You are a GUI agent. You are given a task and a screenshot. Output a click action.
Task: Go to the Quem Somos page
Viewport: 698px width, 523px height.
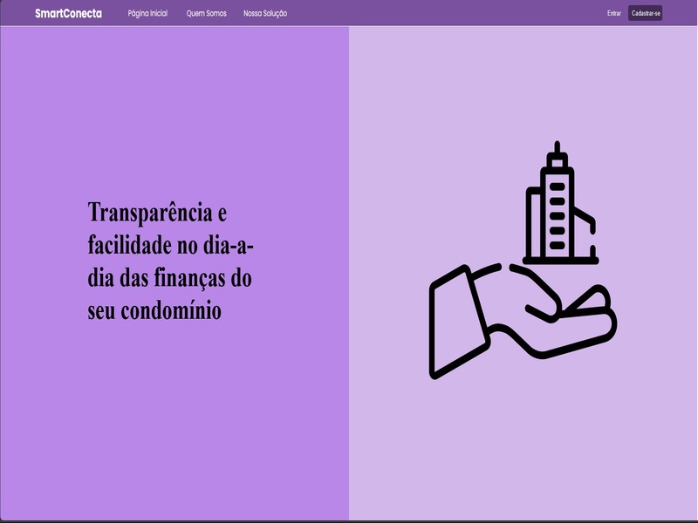206,13
